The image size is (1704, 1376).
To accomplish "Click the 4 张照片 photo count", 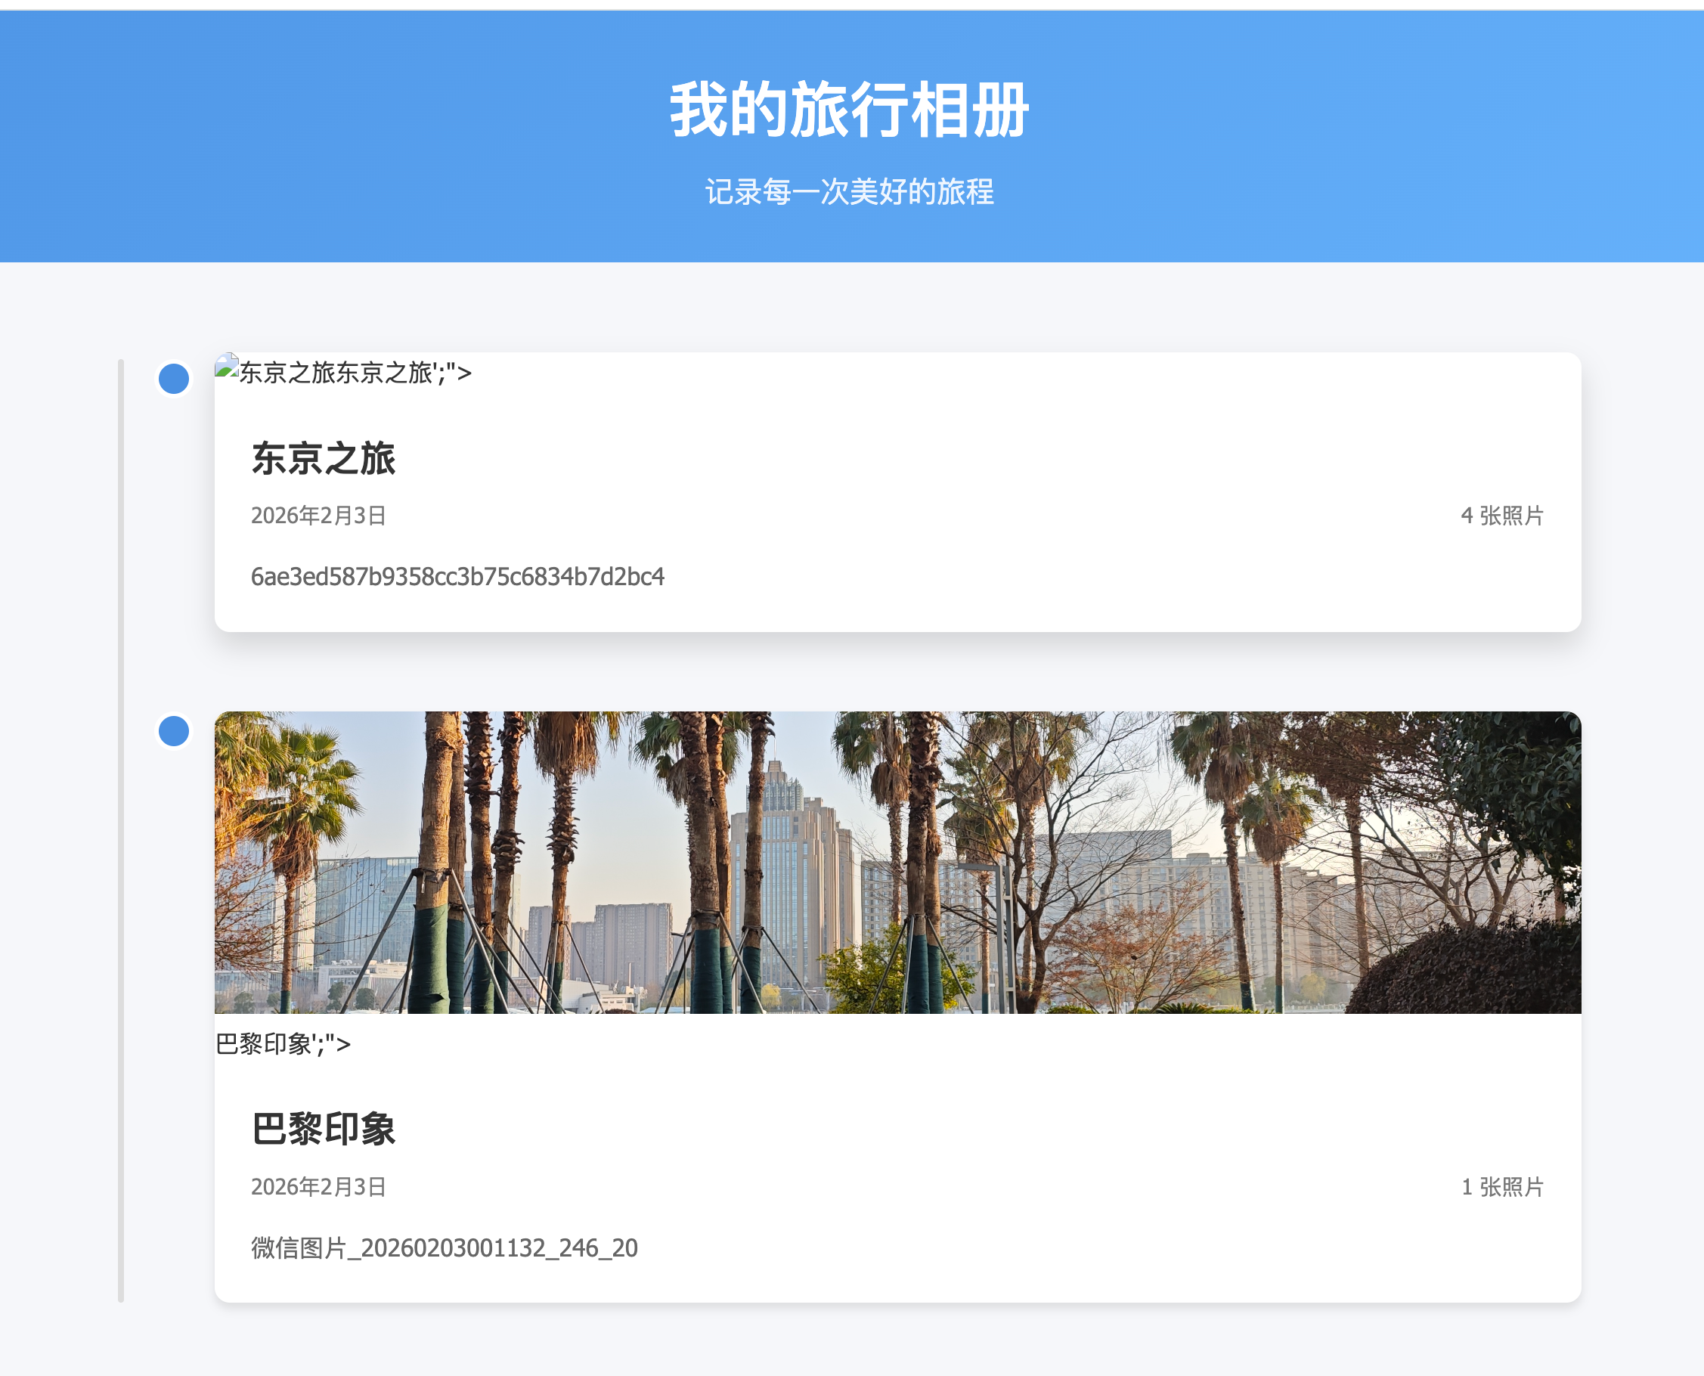I will (x=1502, y=516).
